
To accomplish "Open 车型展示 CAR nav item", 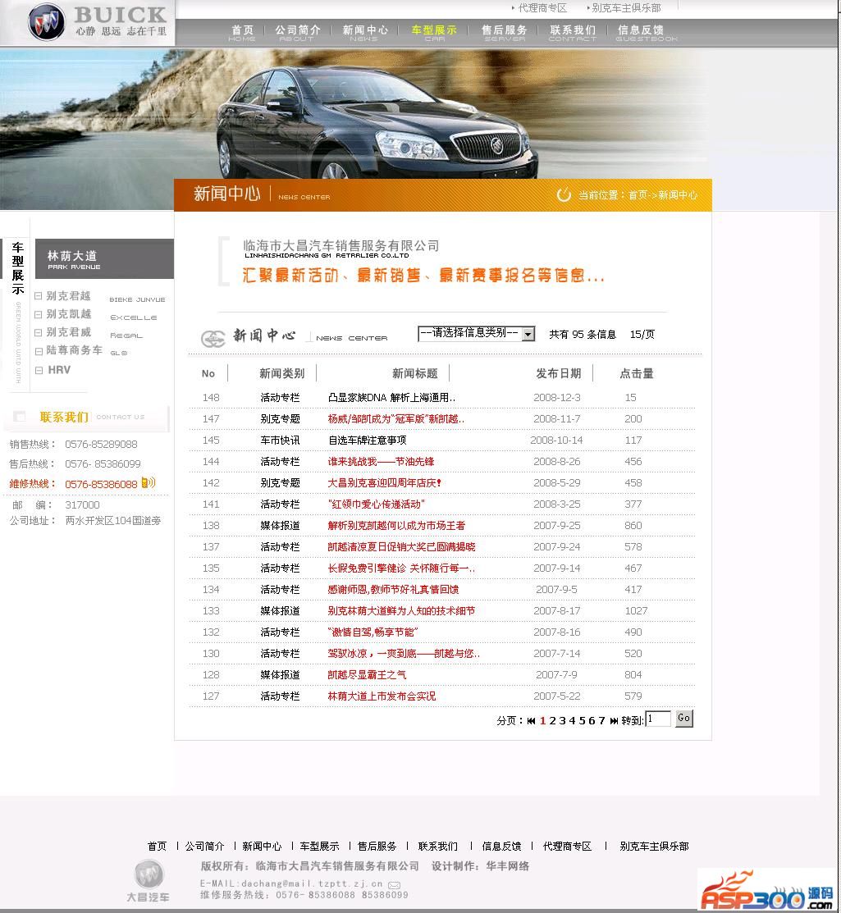I will pyautogui.click(x=434, y=33).
